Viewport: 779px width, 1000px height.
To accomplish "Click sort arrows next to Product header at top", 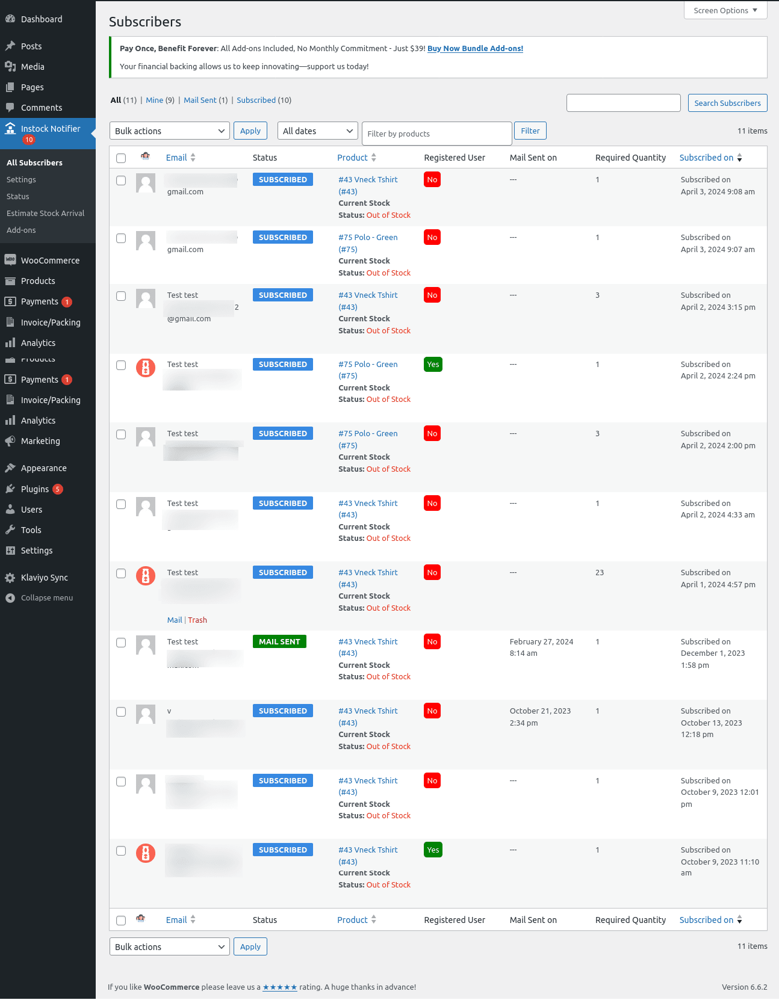I will click(x=374, y=157).
